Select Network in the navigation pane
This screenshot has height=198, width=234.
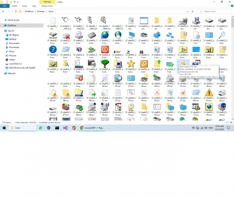coord(11,73)
